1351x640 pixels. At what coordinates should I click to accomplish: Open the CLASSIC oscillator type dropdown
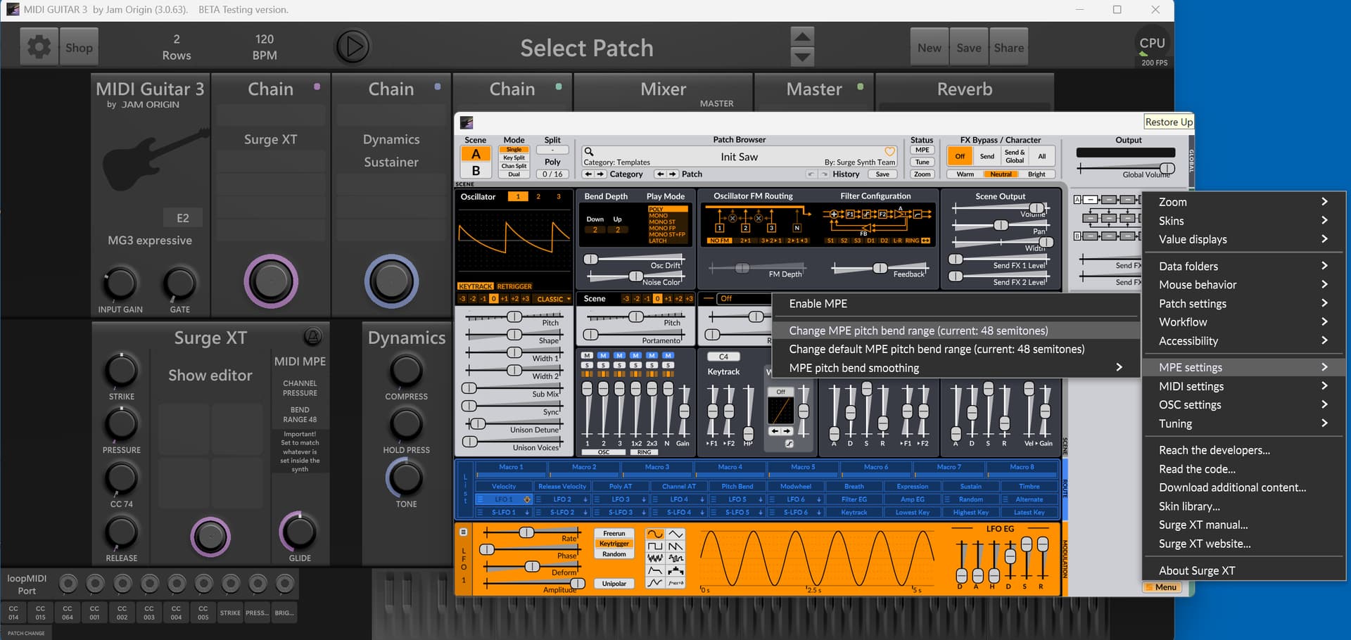click(x=554, y=299)
